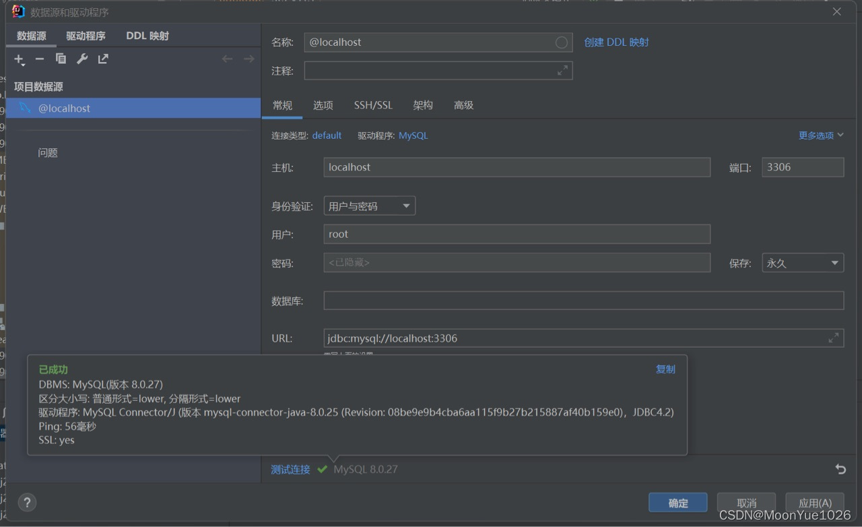Click the Ping: 56毫秒 line
Screen dimensions: 862x527
tap(67, 427)
